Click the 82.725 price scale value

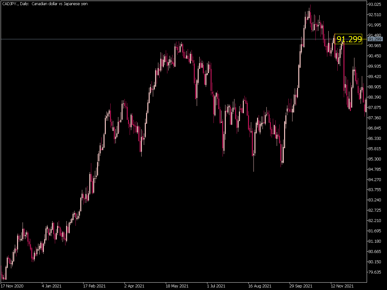(x=375, y=210)
